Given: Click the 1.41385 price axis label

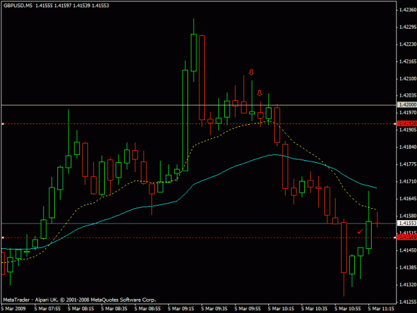Looking at the screenshot, I should coord(408,268).
